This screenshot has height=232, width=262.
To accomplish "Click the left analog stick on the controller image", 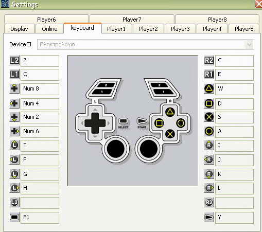I will pyautogui.click(x=116, y=149).
